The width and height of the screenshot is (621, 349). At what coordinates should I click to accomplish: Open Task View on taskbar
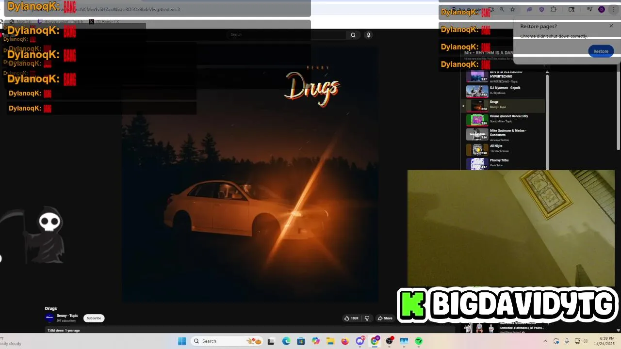271,341
